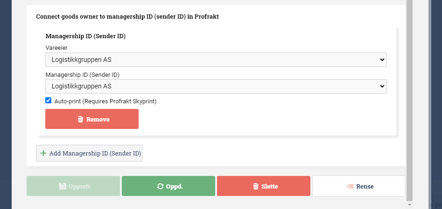442x209 pixels.
Task: Click the backspace eraser icon on Rense
Action: (x=351, y=186)
